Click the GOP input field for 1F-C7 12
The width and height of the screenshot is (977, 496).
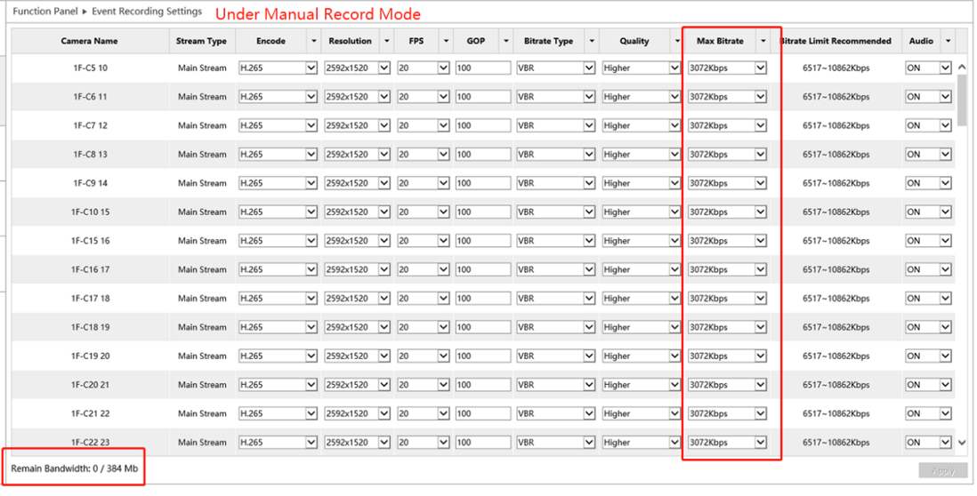pos(482,125)
